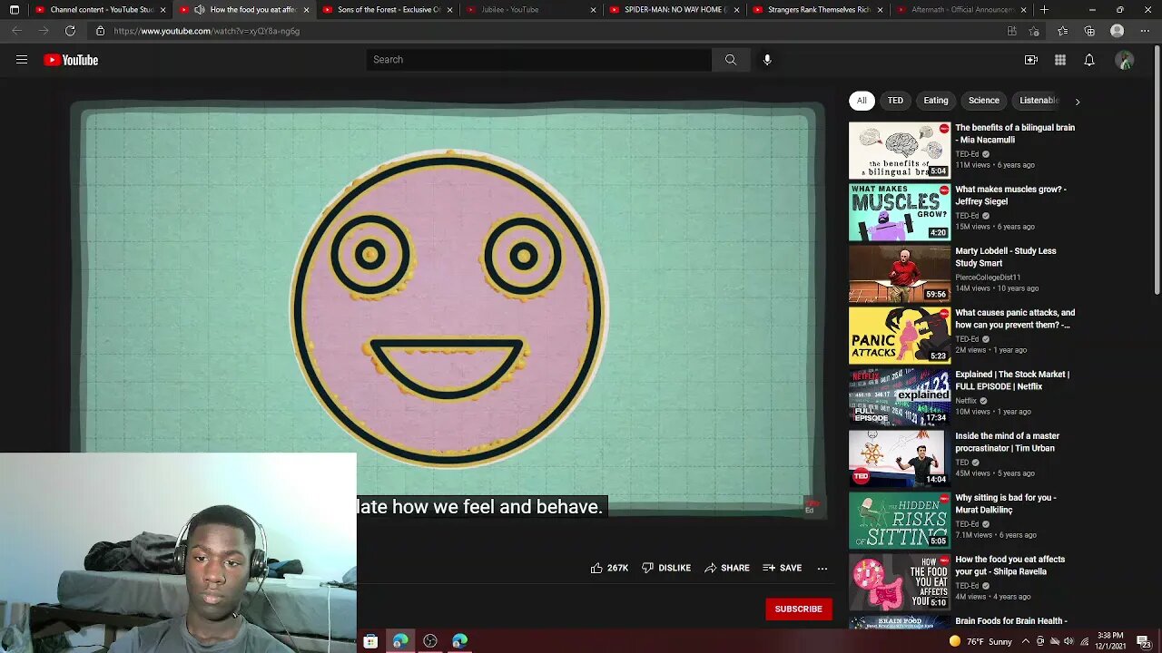
Task: Click the Panic Attacks video thumbnail
Action: click(x=900, y=336)
